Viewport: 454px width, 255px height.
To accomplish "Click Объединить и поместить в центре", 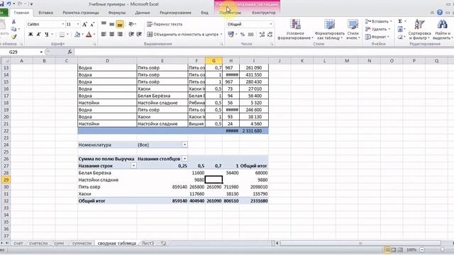I will (182, 35).
